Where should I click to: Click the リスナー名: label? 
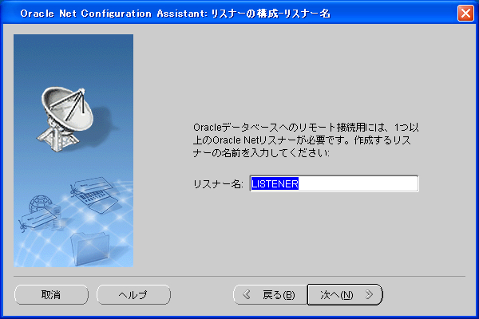tap(218, 184)
